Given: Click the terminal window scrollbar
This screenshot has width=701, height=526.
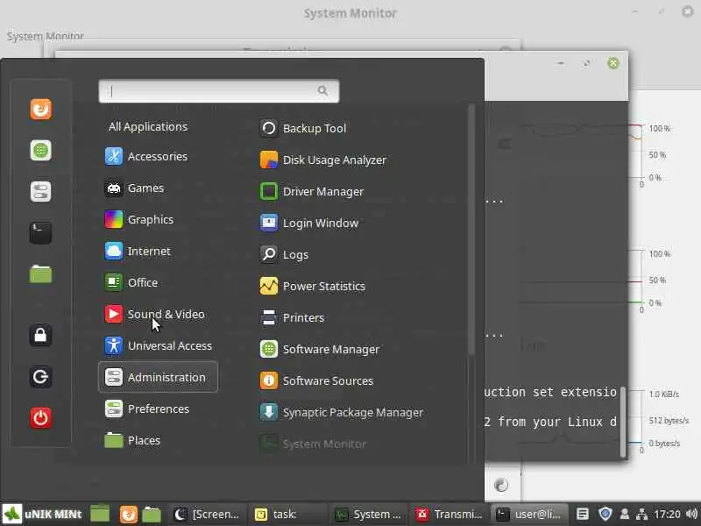Looking at the screenshot, I should [x=623, y=423].
